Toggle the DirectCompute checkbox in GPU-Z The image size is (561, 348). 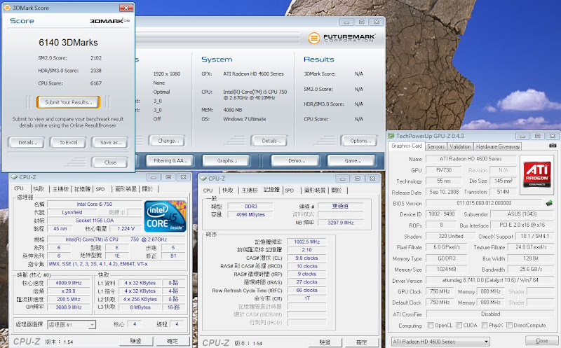point(509,325)
